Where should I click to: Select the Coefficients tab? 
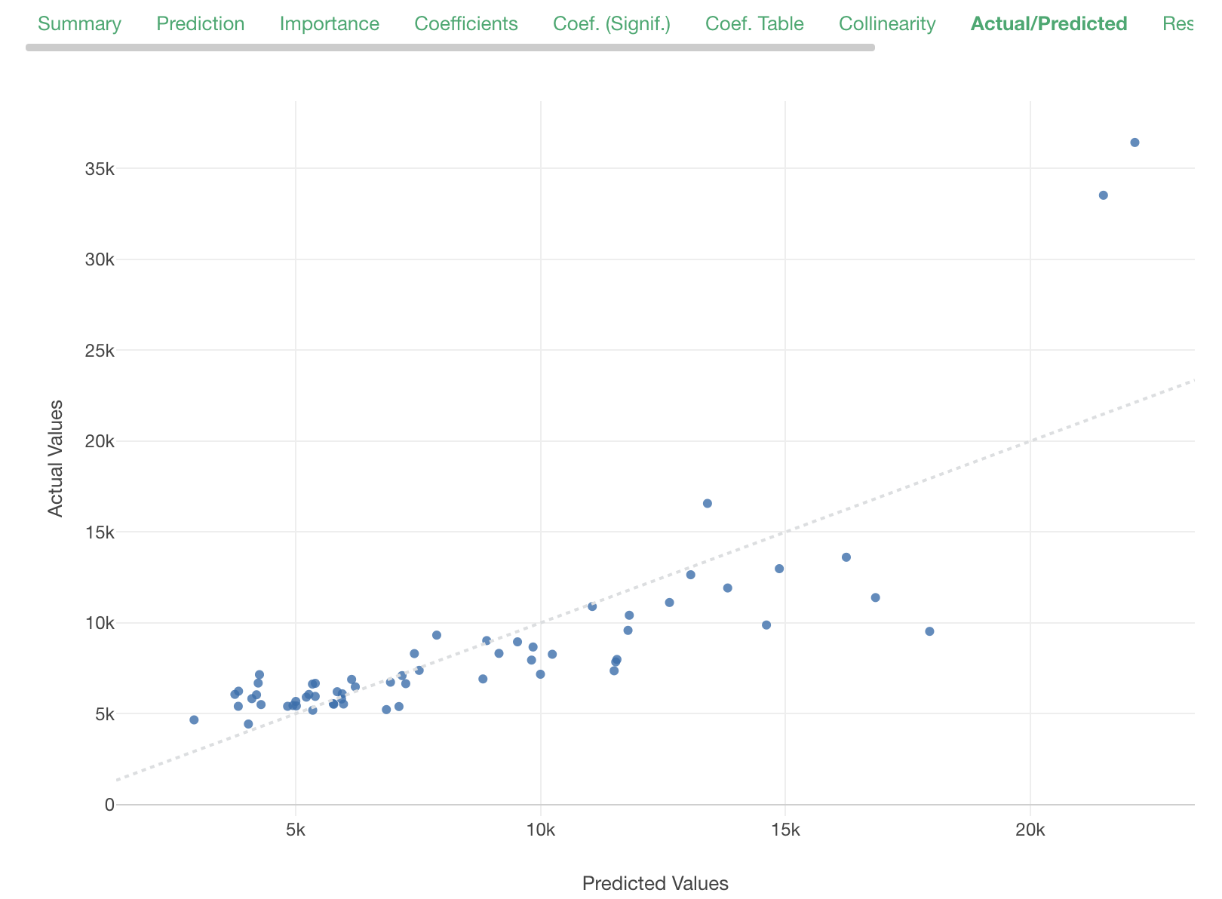tap(466, 24)
